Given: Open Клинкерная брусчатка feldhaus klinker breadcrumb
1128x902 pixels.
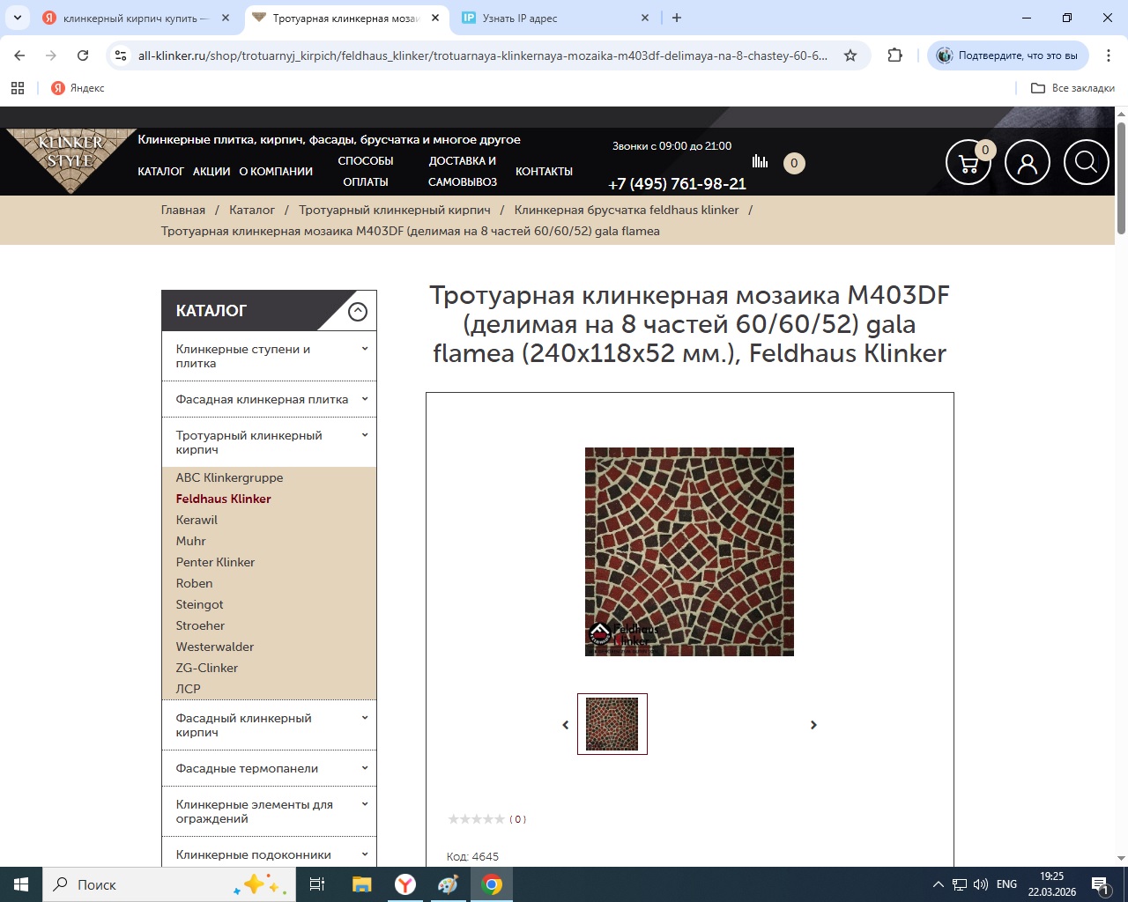Looking at the screenshot, I should 627,210.
